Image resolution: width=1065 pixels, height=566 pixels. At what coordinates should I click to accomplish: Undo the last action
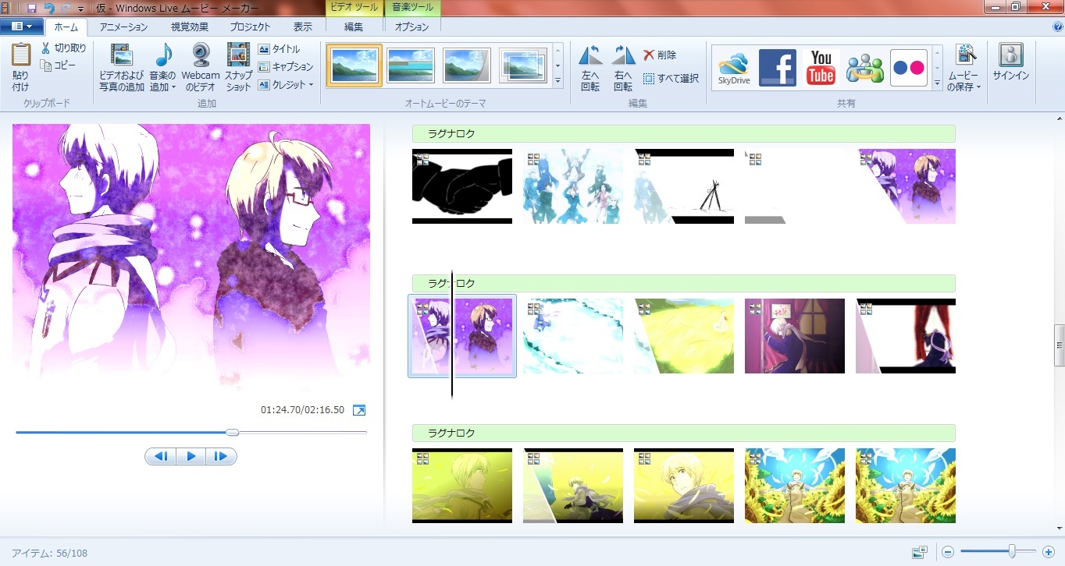tap(49, 8)
